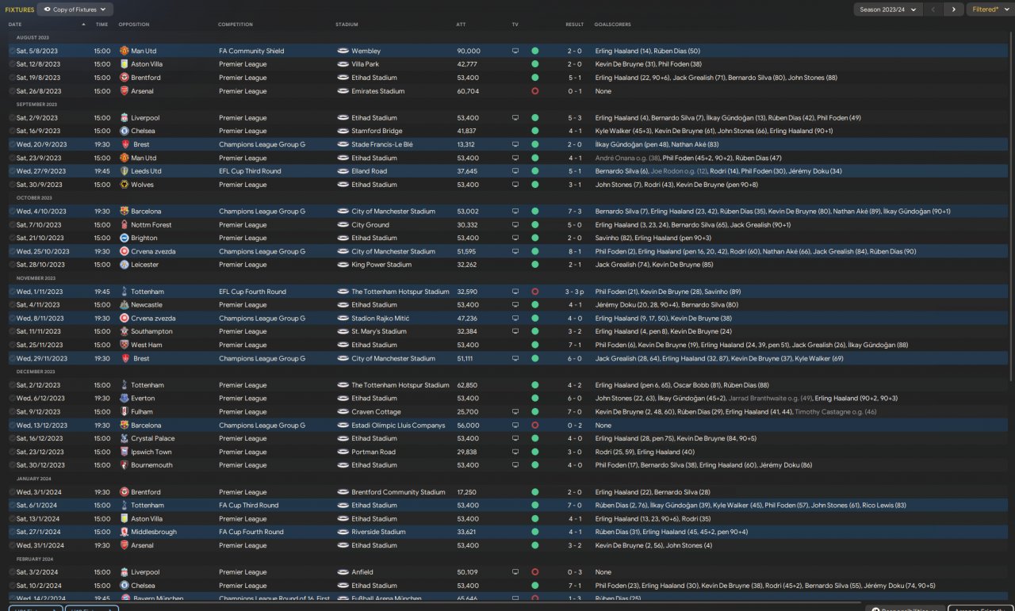Open the Wolves opposition link
Image resolution: width=1015 pixels, height=611 pixels.
(143, 185)
